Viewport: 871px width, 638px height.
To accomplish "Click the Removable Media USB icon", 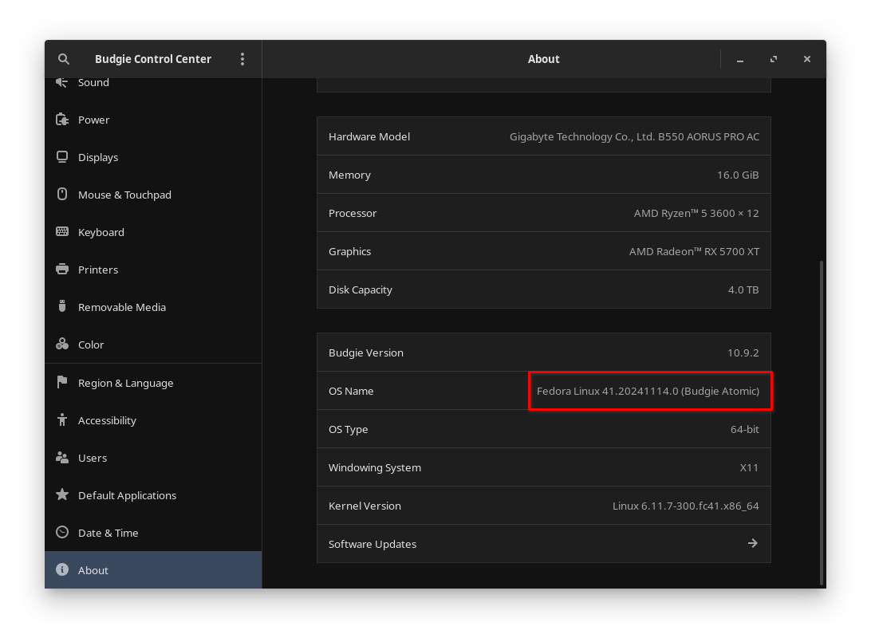I will click(62, 306).
